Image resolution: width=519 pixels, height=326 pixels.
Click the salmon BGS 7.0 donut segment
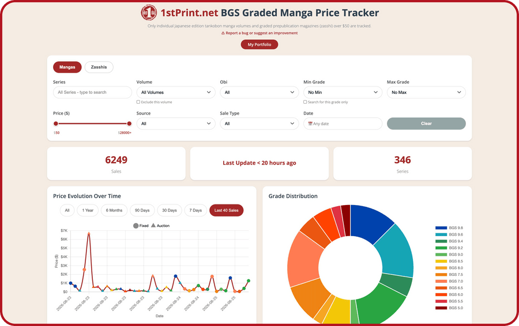pyautogui.click(x=303, y=260)
